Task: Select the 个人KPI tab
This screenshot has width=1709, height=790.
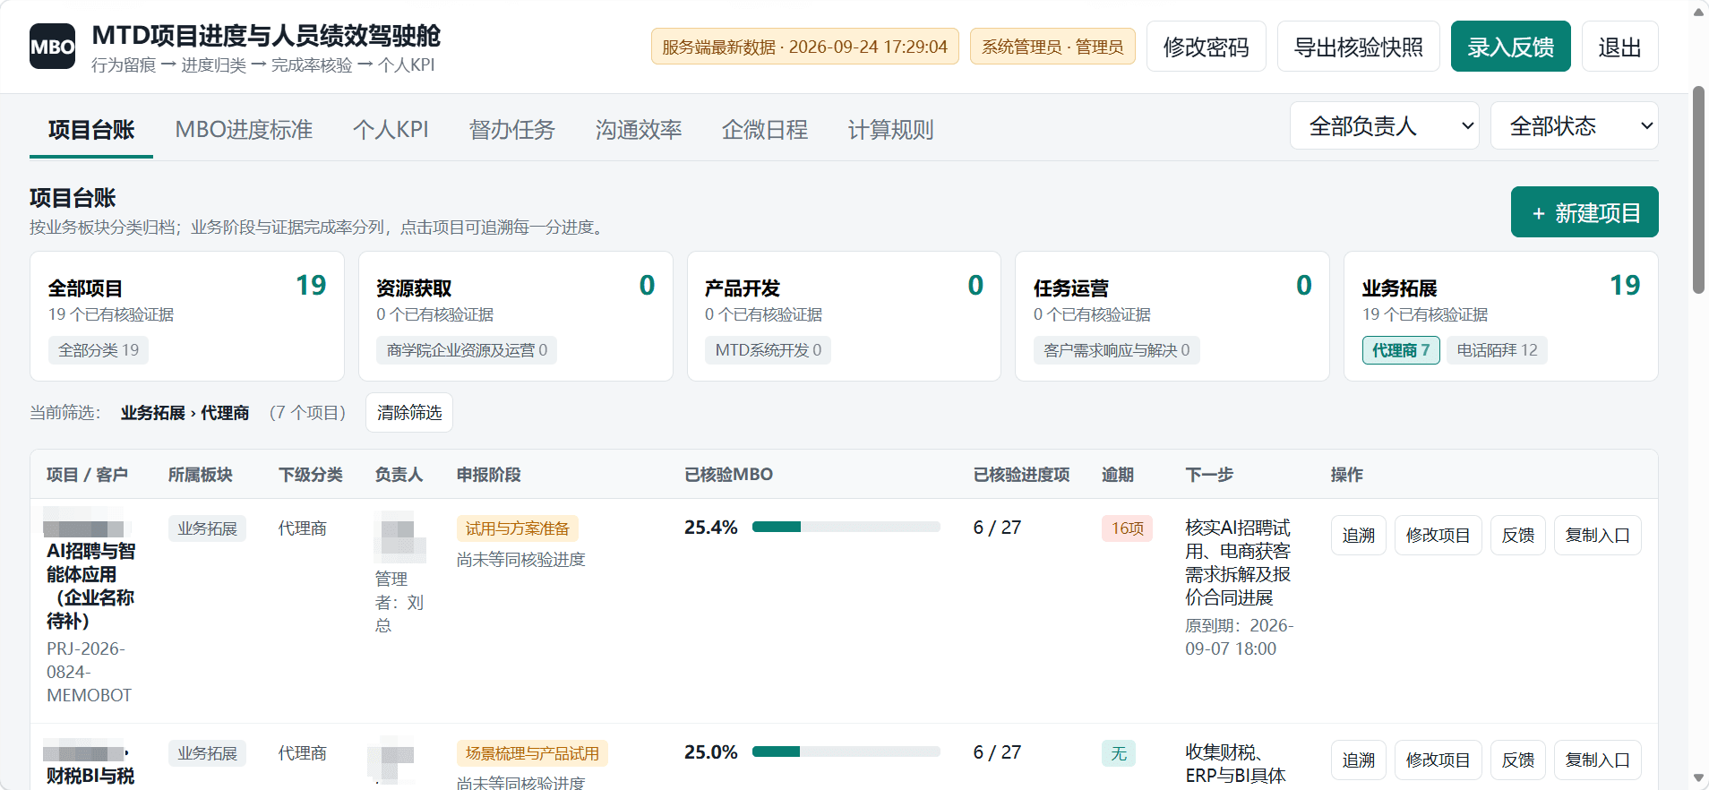Action: pyautogui.click(x=391, y=130)
